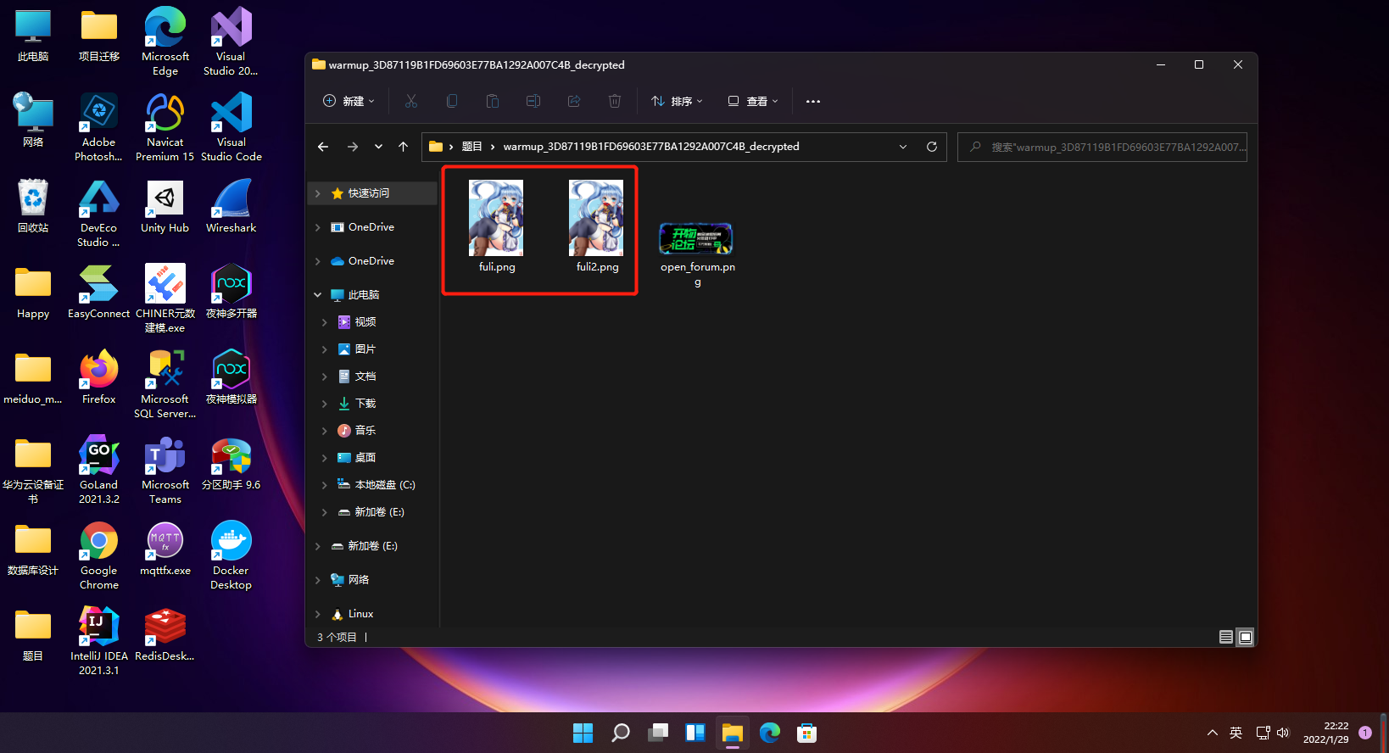This screenshot has width=1389, height=753.
Task: Refresh the current folder view
Action: (x=932, y=147)
